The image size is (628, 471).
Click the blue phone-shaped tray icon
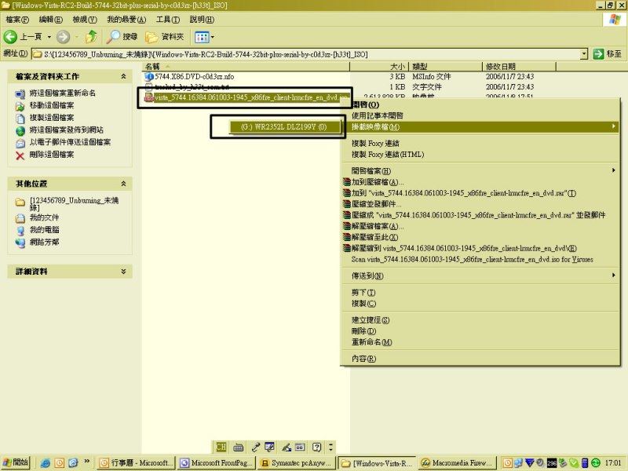click(585, 463)
